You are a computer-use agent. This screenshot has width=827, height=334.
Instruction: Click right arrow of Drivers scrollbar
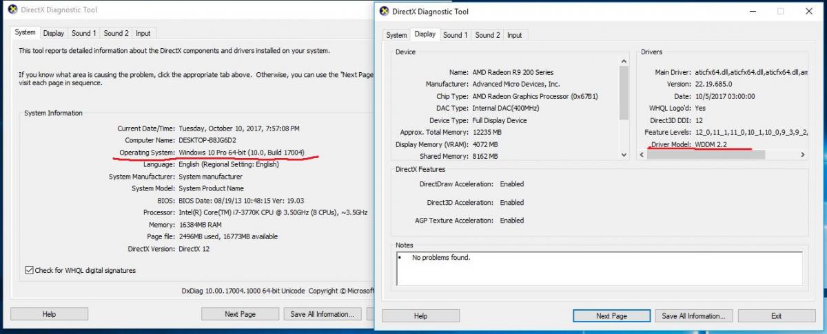click(803, 155)
